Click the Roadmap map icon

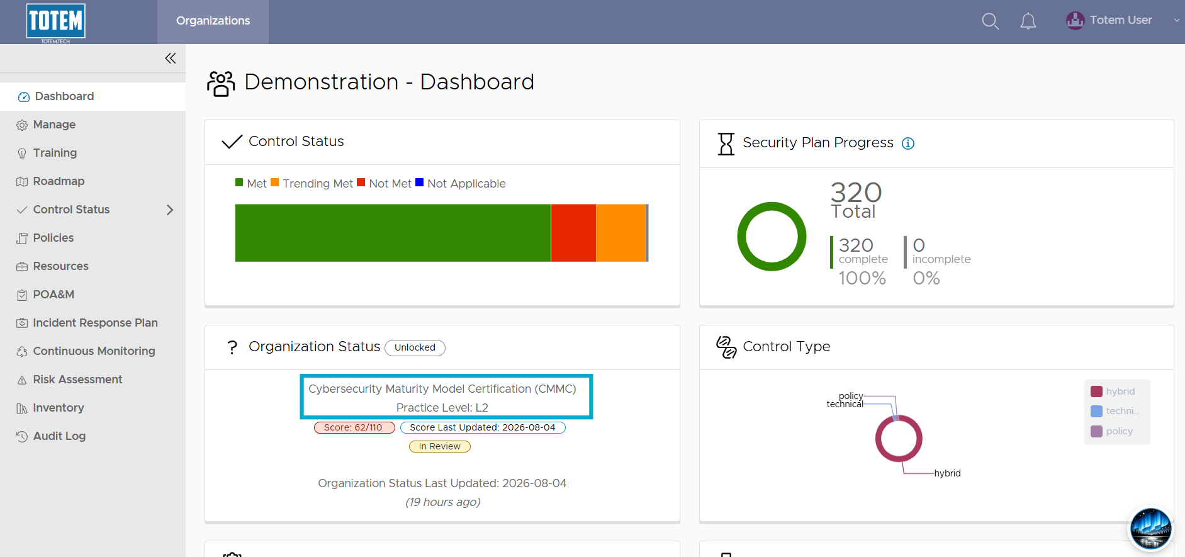click(x=22, y=182)
